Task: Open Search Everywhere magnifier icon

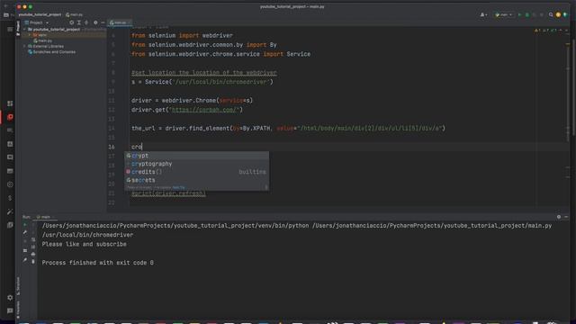Action: (x=551, y=14)
